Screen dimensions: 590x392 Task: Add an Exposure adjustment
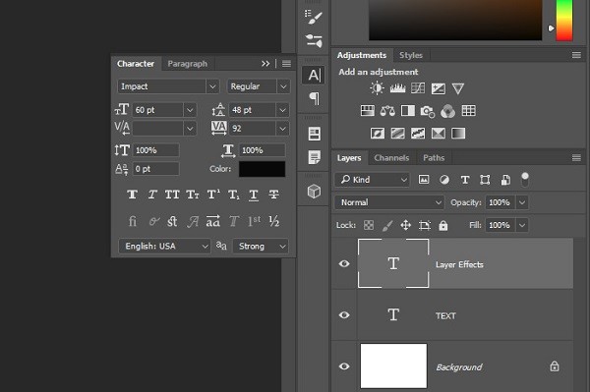(x=438, y=88)
